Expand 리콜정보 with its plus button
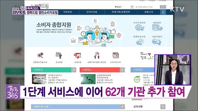The width and height of the screenshot is (198, 111). click(123, 70)
